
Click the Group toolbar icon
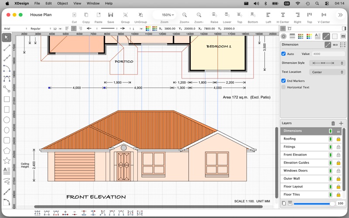click(x=125, y=15)
